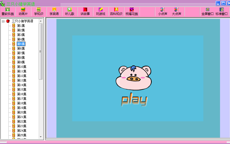Click the pig face in the player

(x=134, y=78)
